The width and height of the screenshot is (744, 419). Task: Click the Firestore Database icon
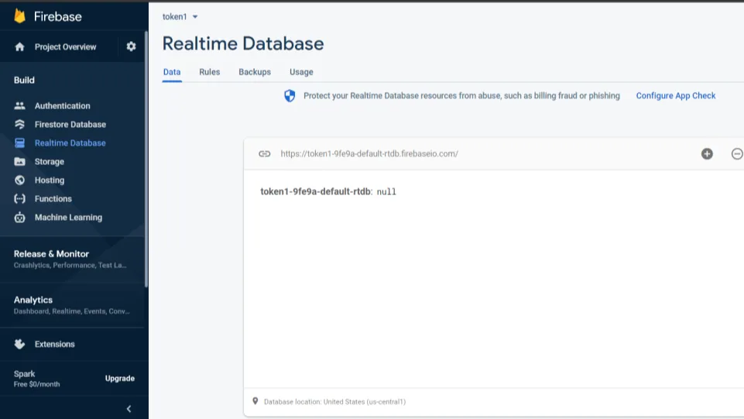(x=19, y=125)
